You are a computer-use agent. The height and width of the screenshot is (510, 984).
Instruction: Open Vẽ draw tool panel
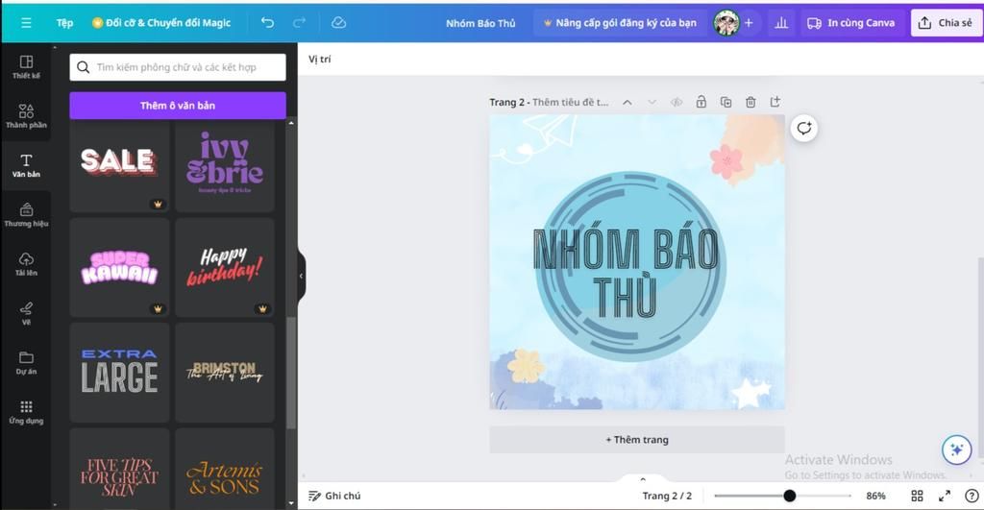tap(26, 313)
